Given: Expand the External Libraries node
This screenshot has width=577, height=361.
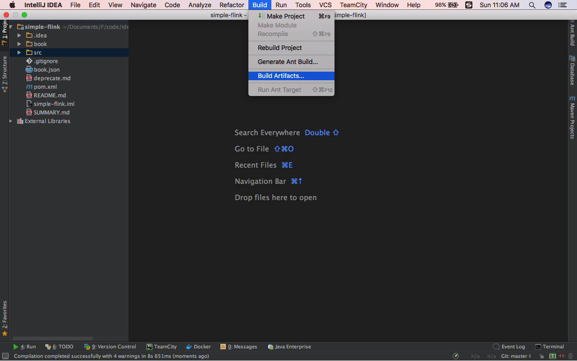Looking at the screenshot, I should (x=11, y=121).
